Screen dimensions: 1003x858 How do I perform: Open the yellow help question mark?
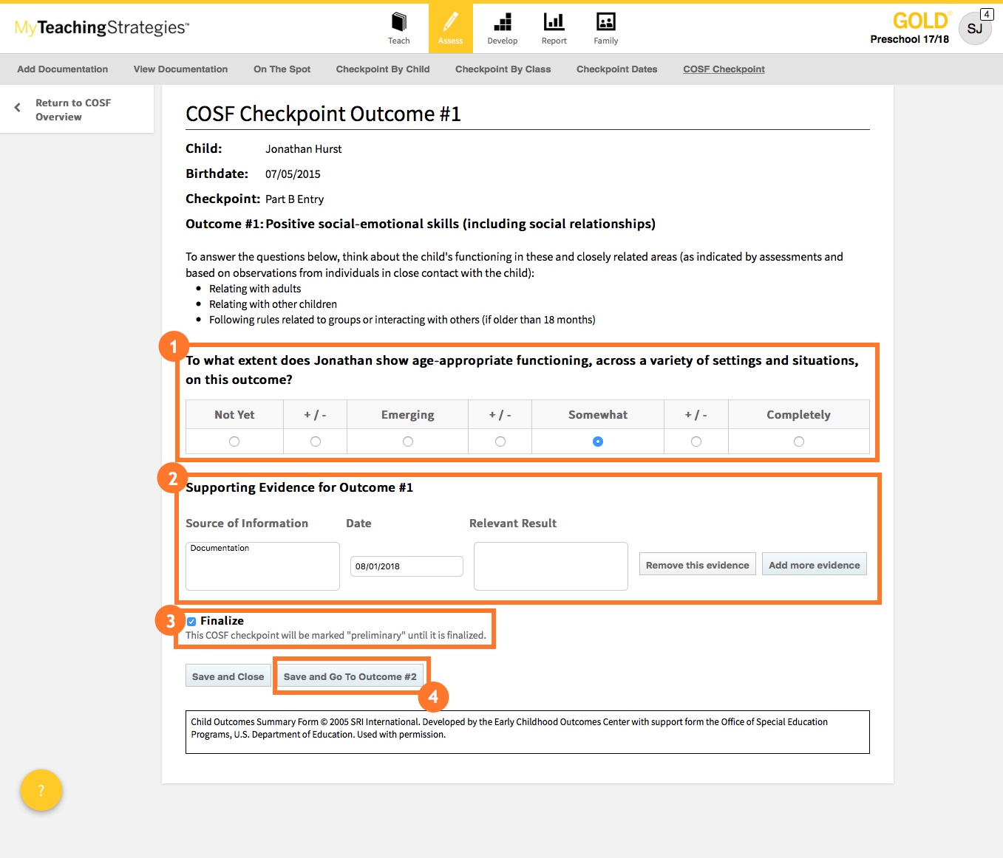[41, 790]
